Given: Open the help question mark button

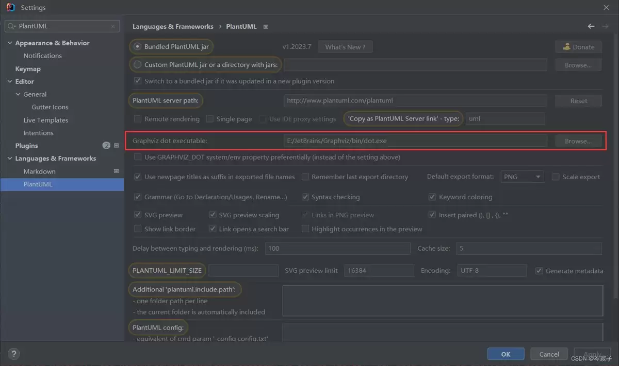Looking at the screenshot, I should [13, 354].
